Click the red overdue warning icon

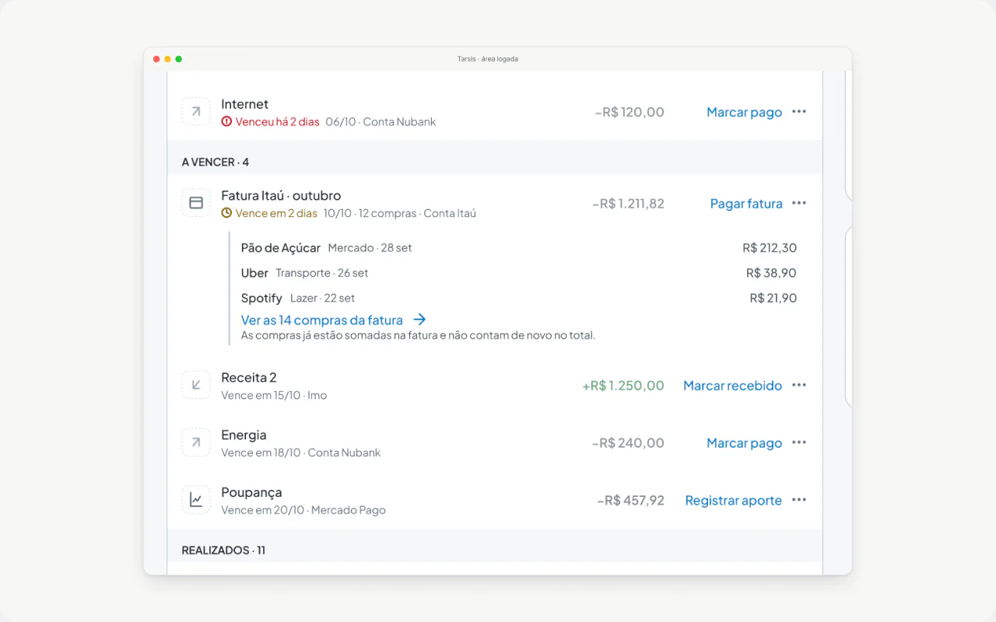click(226, 121)
